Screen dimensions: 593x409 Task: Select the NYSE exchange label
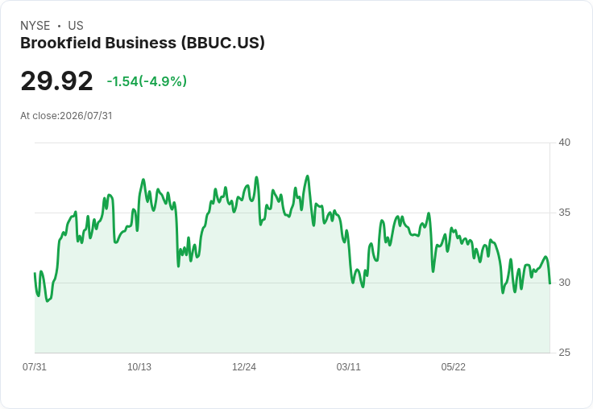point(35,26)
